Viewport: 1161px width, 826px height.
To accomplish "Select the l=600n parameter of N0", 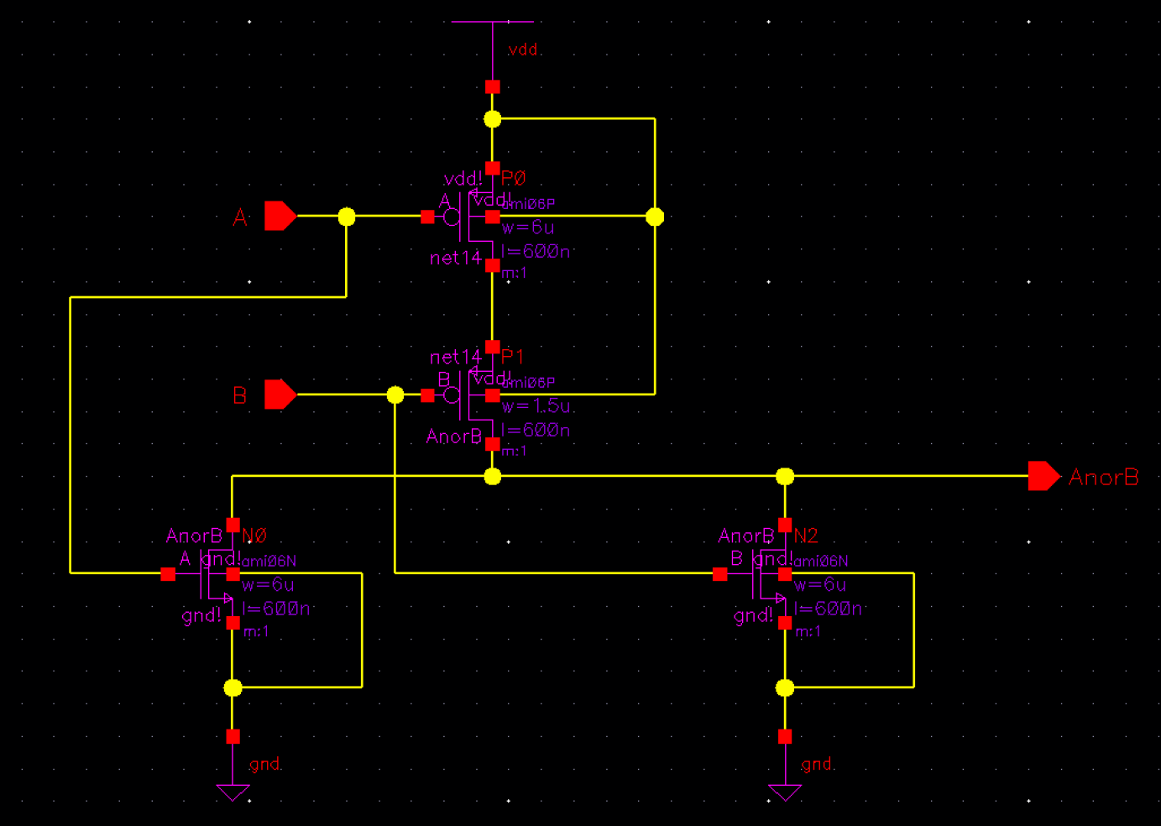I will pos(276,609).
